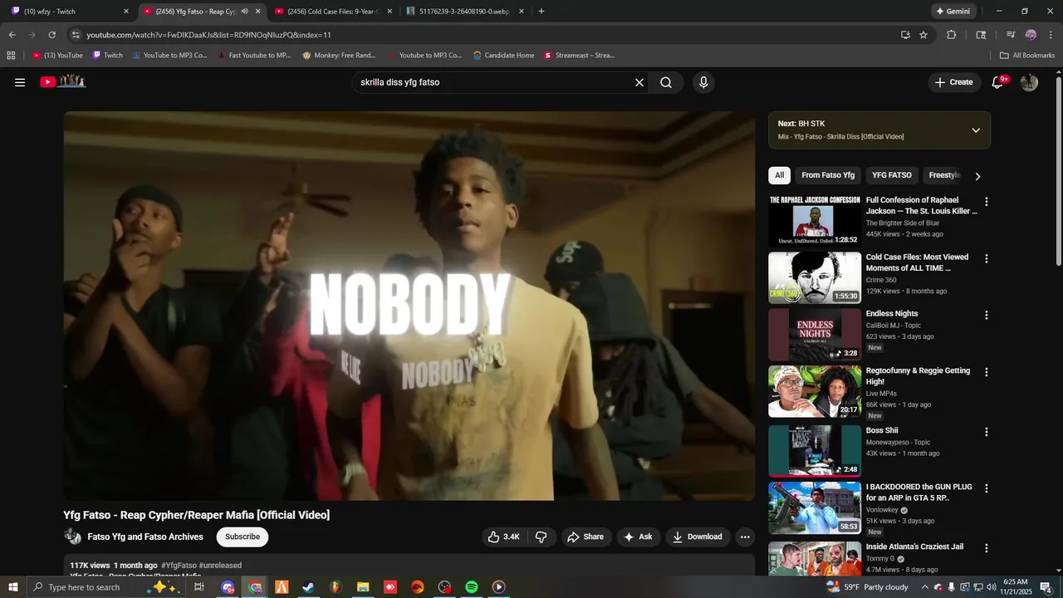Select the From Fatso Yfg chip
Image resolution: width=1063 pixels, height=598 pixels.
(x=828, y=175)
